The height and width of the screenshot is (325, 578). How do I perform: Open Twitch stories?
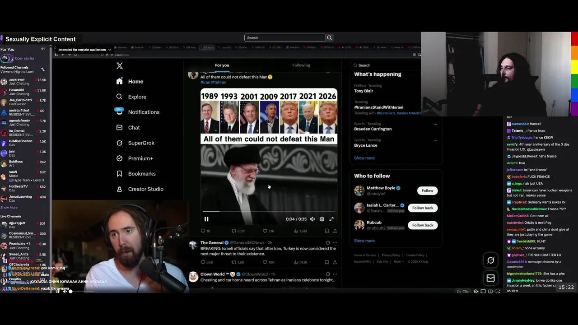(x=18, y=58)
